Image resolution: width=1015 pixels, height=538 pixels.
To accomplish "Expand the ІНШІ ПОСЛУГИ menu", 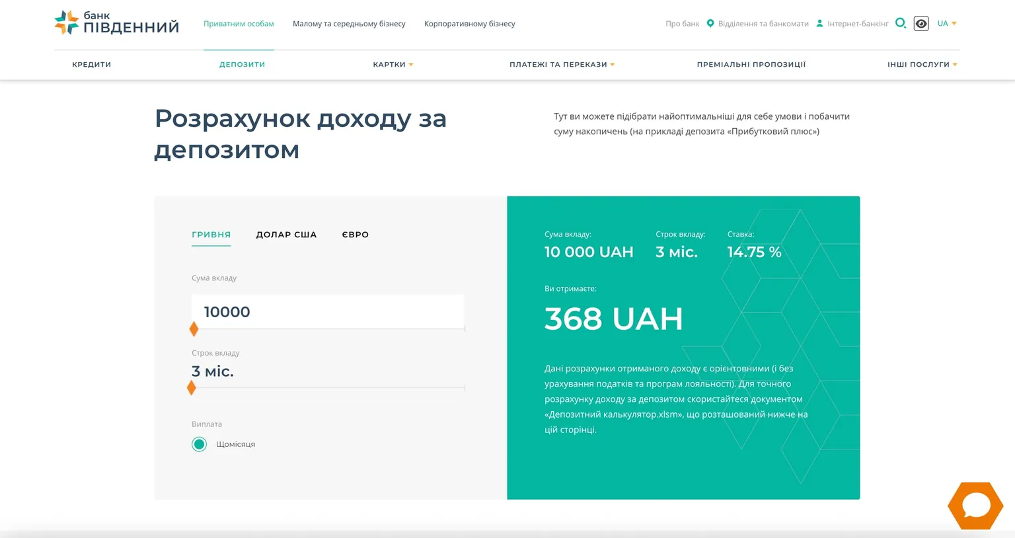I will point(922,64).
